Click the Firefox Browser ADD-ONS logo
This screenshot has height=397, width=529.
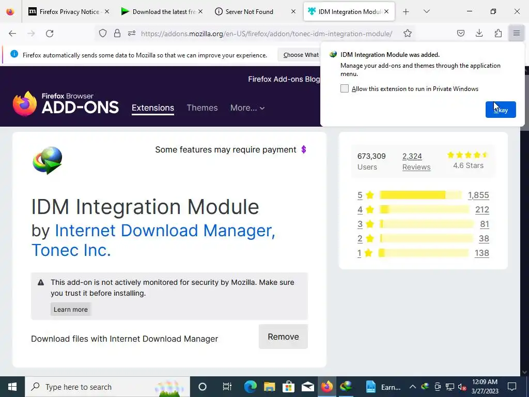tap(66, 103)
